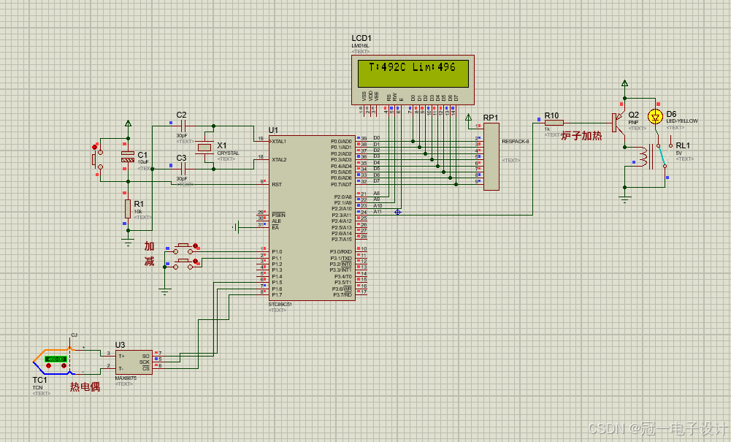The height and width of the screenshot is (442, 731).
Task: Click the P3.0/RXD pin label on U1
Action: point(341,252)
